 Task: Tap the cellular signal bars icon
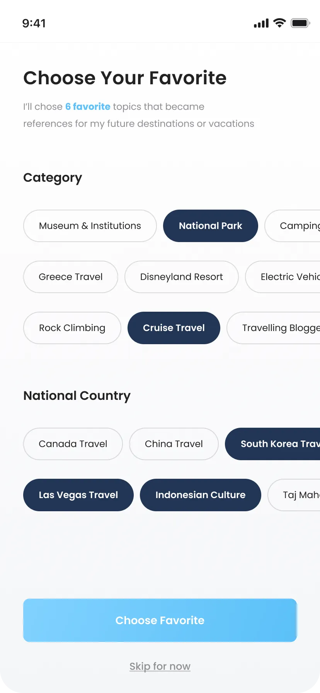click(261, 24)
